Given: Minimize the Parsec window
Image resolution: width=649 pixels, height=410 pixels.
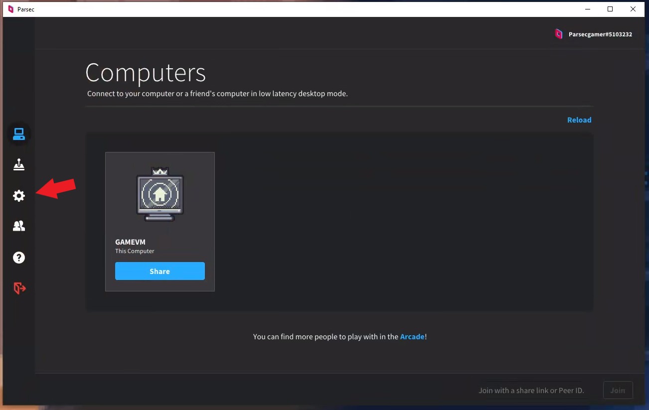Looking at the screenshot, I should click(x=587, y=9).
